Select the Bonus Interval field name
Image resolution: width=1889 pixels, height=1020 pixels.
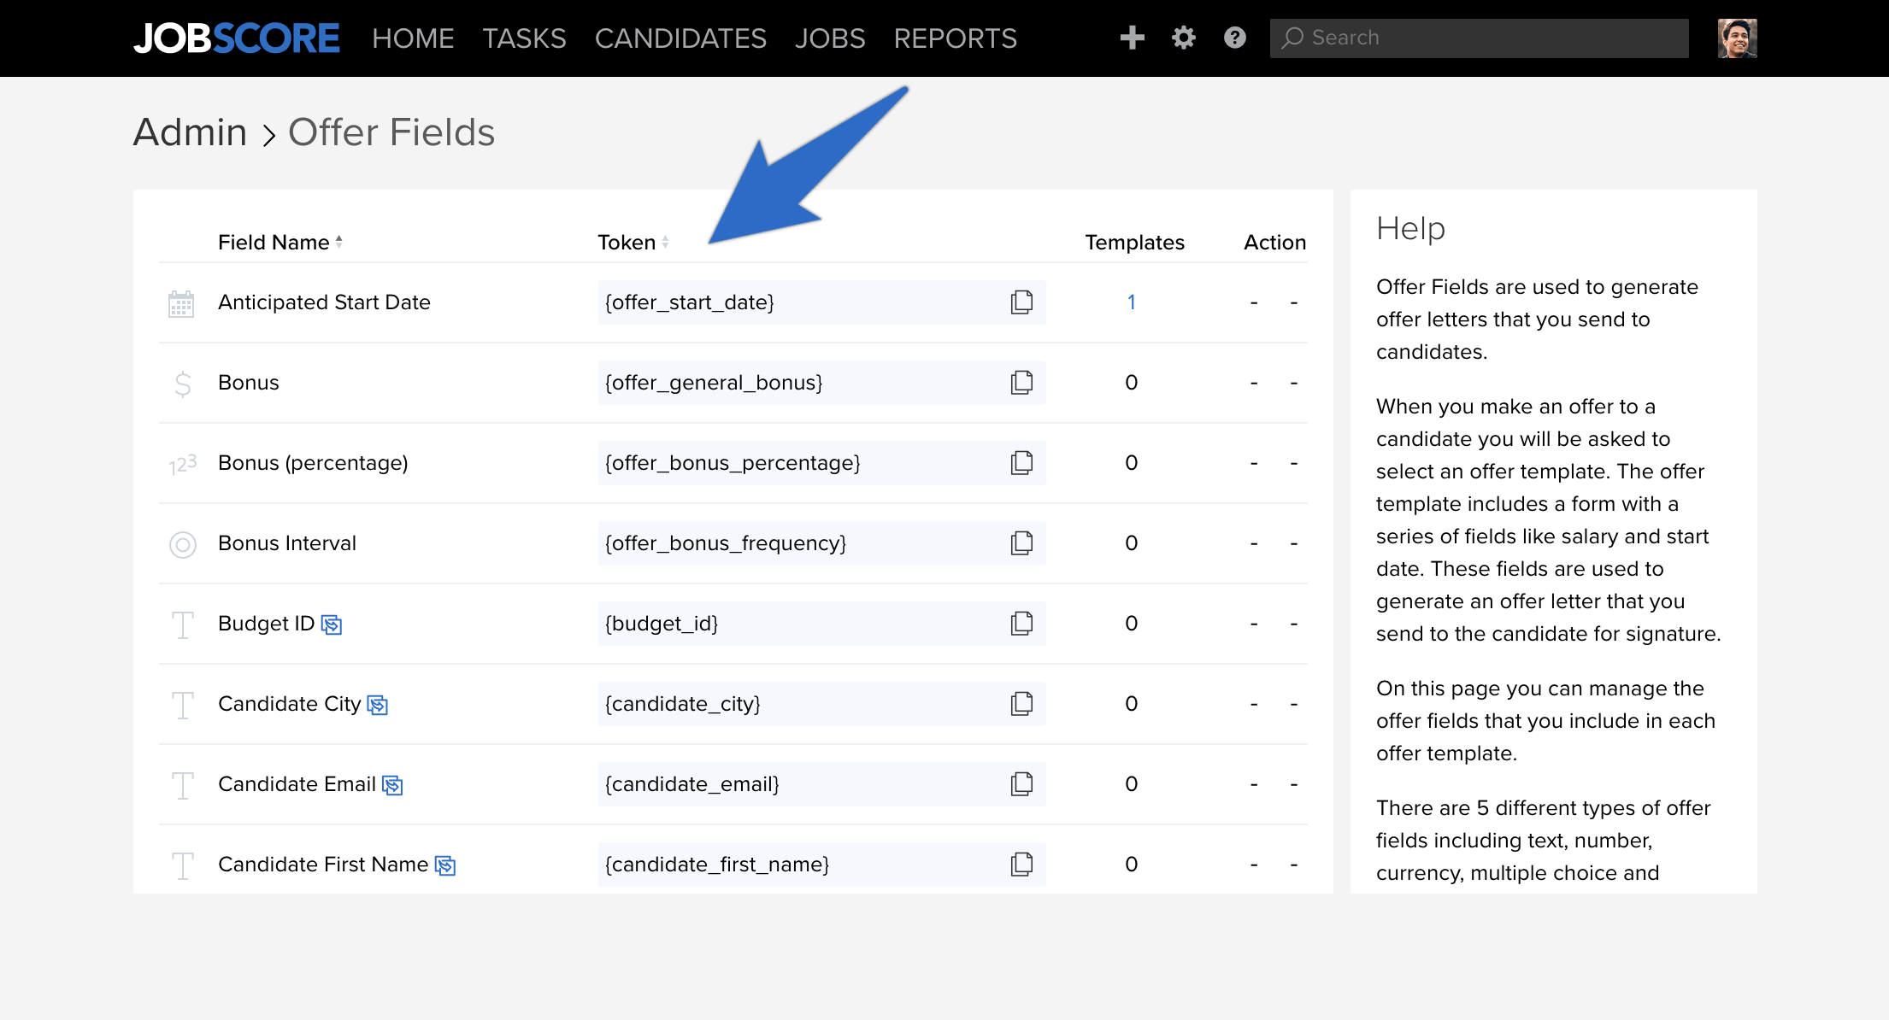[x=287, y=543]
